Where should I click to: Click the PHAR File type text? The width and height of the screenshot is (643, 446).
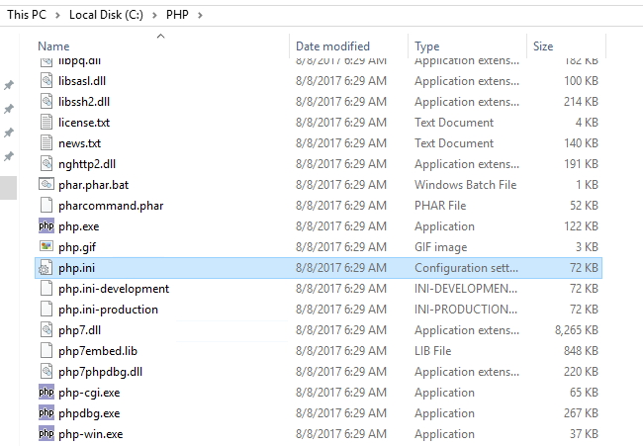pos(440,206)
